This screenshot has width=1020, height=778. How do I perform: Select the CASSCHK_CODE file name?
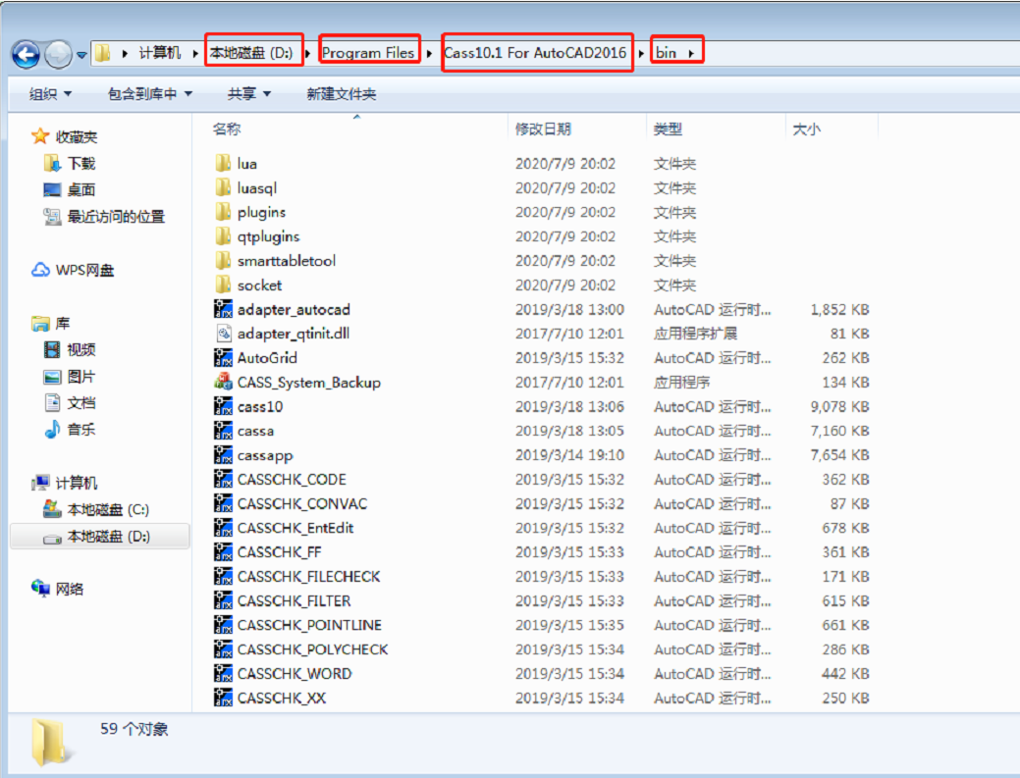(x=292, y=480)
